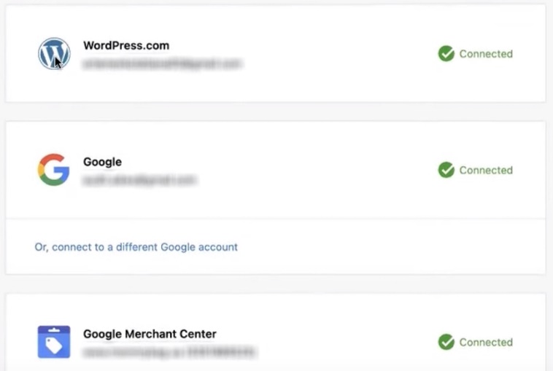Image resolution: width=553 pixels, height=371 pixels.
Task: Select the Google Merchant Center title
Action: click(150, 334)
